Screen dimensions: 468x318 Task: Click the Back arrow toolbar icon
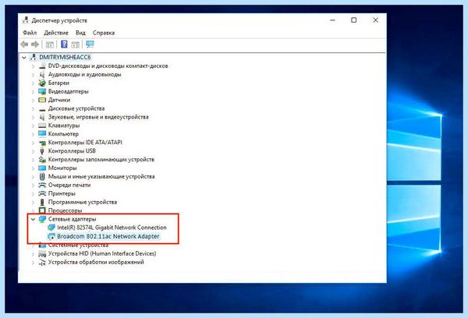click(24, 44)
